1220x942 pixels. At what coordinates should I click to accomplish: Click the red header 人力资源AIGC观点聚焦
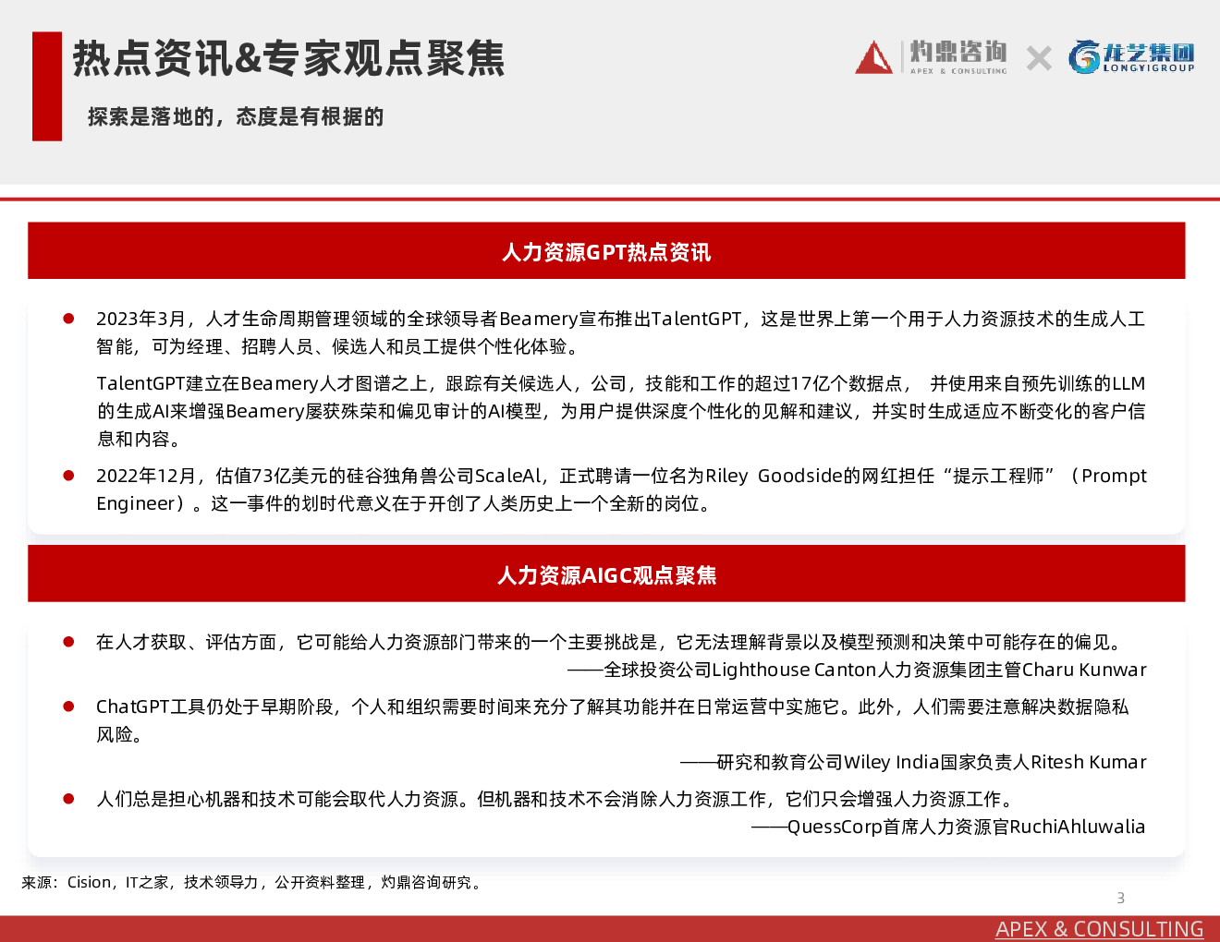coord(606,574)
